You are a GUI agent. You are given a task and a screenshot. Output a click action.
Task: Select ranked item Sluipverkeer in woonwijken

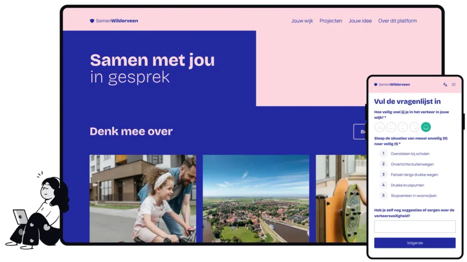(x=413, y=196)
